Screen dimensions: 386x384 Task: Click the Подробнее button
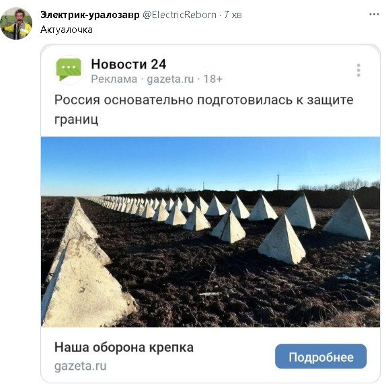(321, 356)
